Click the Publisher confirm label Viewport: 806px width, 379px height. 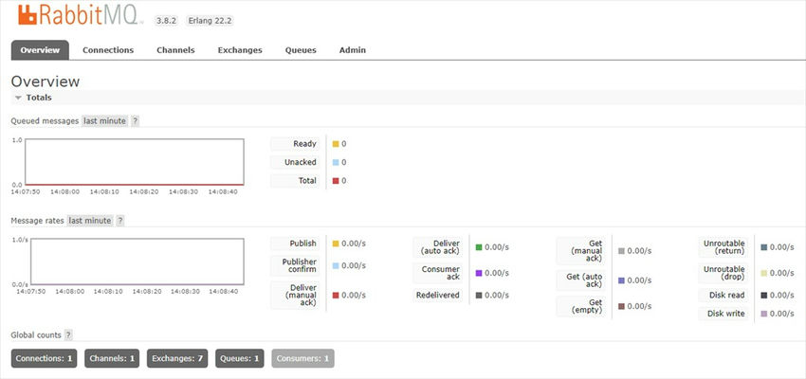click(295, 265)
